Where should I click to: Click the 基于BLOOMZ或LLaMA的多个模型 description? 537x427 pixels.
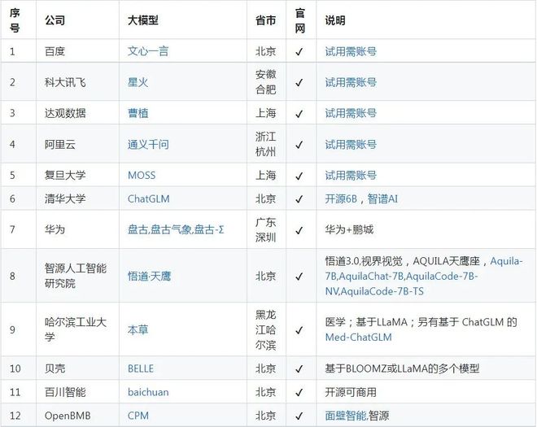pyautogui.click(x=402, y=368)
